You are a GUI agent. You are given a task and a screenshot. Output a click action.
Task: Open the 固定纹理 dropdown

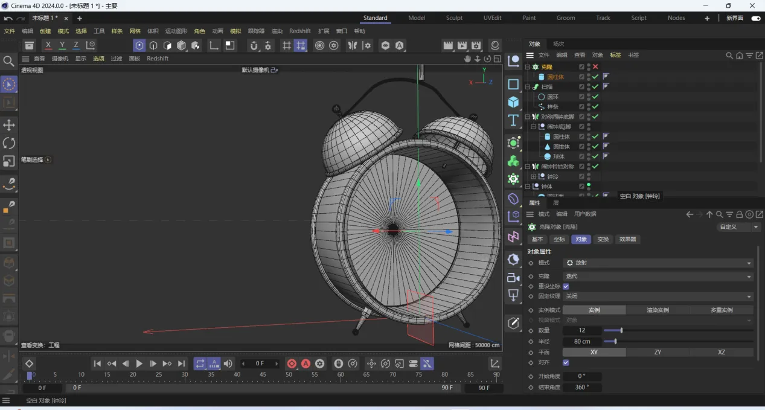(658, 296)
